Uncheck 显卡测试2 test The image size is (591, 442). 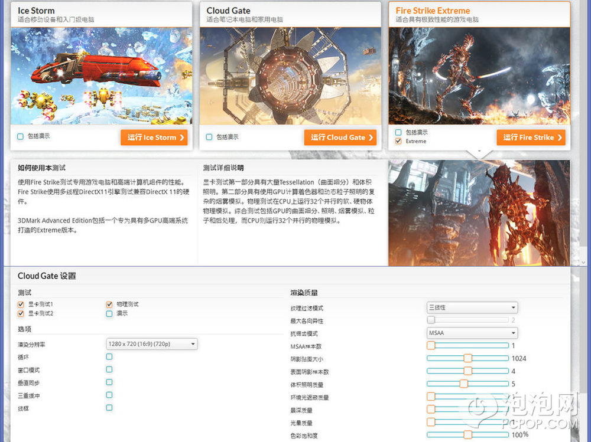tap(21, 313)
